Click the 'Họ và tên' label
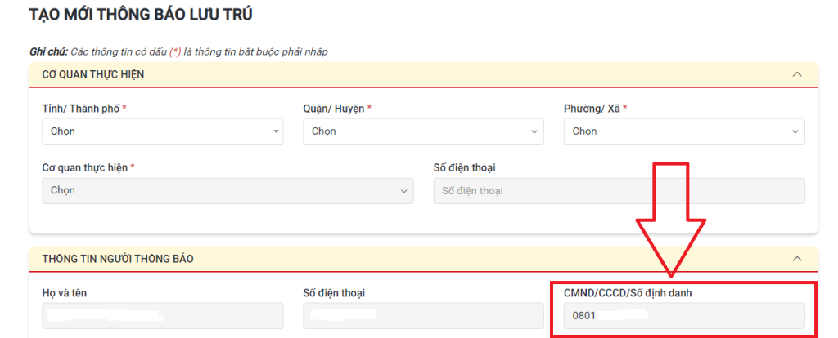 point(63,292)
